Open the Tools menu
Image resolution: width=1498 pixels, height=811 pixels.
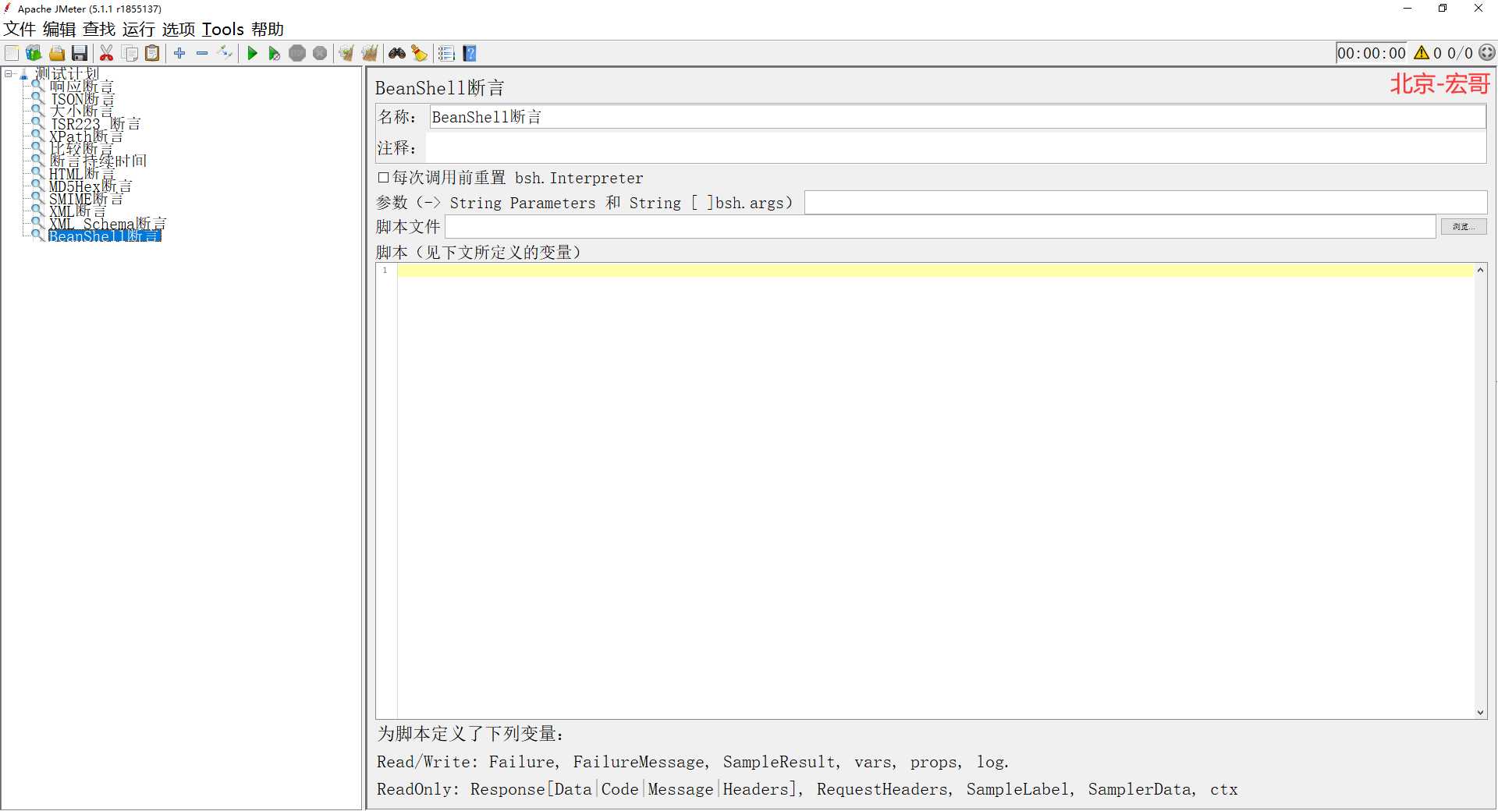[x=223, y=30]
